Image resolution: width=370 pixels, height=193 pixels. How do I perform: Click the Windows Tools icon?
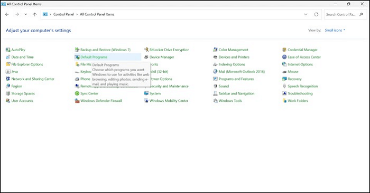pos(215,101)
